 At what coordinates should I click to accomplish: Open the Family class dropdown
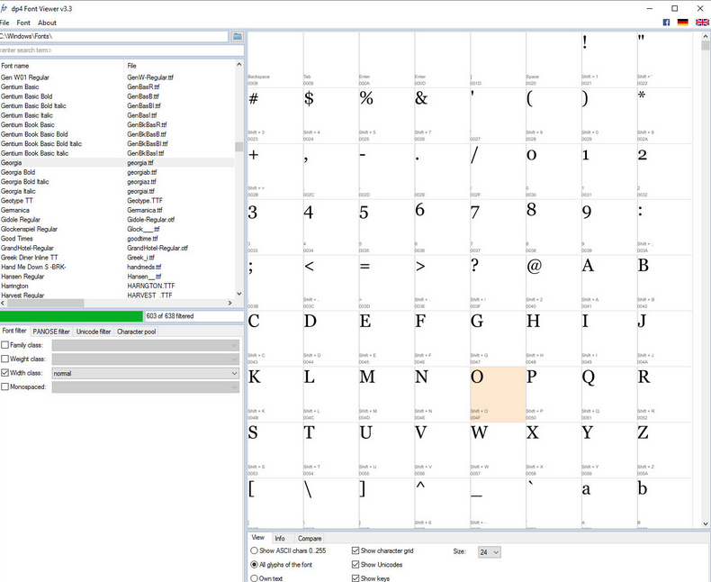(146, 345)
